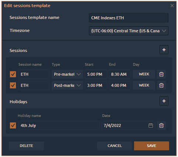Edit the Sessions template name field
Screen dimensions: 178x157
coord(129,18)
